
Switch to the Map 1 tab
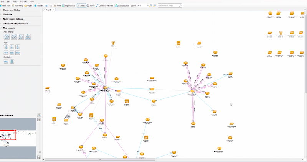pyautogui.click(x=48, y=10)
